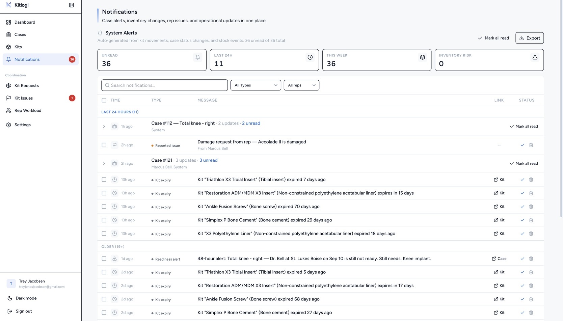Check the Triathlon X3 expired 7 days ago row

click(104, 180)
